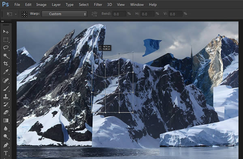This screenshot has width=243, height=159.
Task: Click the Bend percentage field
Action: [x=119, y=14]
